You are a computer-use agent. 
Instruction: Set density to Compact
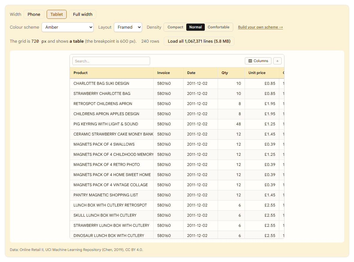tap(175, 27)
